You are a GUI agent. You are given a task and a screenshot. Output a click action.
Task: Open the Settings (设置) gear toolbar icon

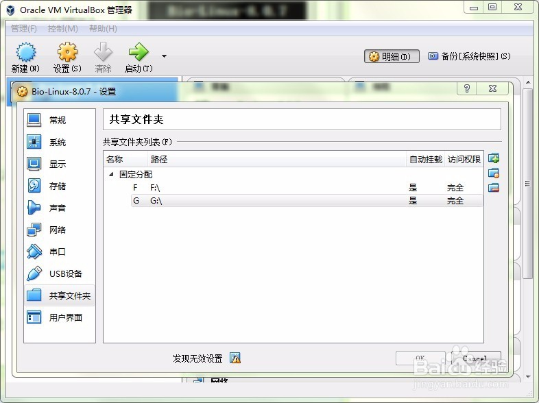click(67, 52)
